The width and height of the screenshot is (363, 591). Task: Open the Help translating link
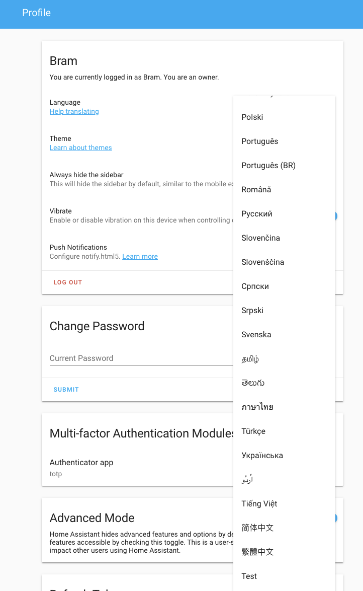(x=74, y=111)
